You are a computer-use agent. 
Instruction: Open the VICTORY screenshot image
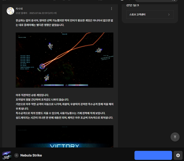[64, 136]
